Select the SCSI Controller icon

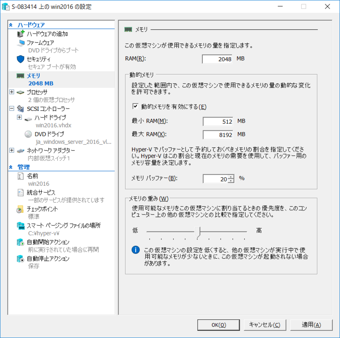[20, 109]
